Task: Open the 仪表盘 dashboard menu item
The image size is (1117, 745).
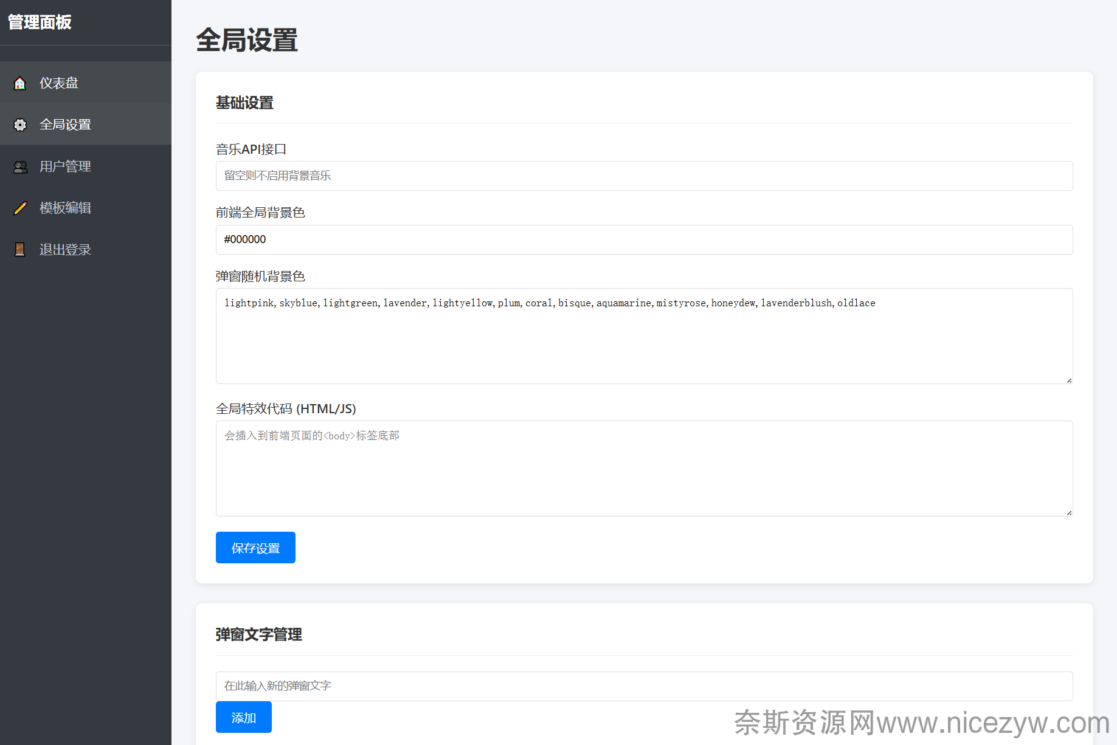Action: click(59, 83)
